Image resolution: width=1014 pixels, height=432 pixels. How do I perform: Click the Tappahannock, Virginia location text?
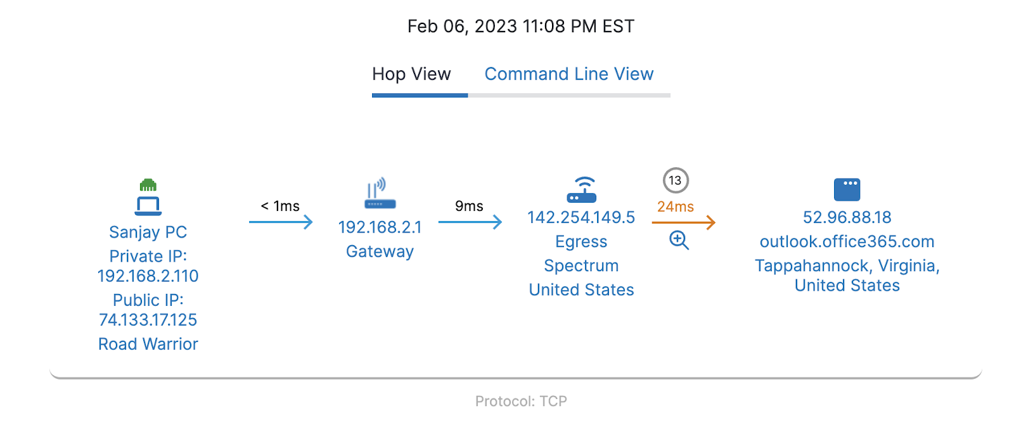pyautogui.click(x=847, y=266)
